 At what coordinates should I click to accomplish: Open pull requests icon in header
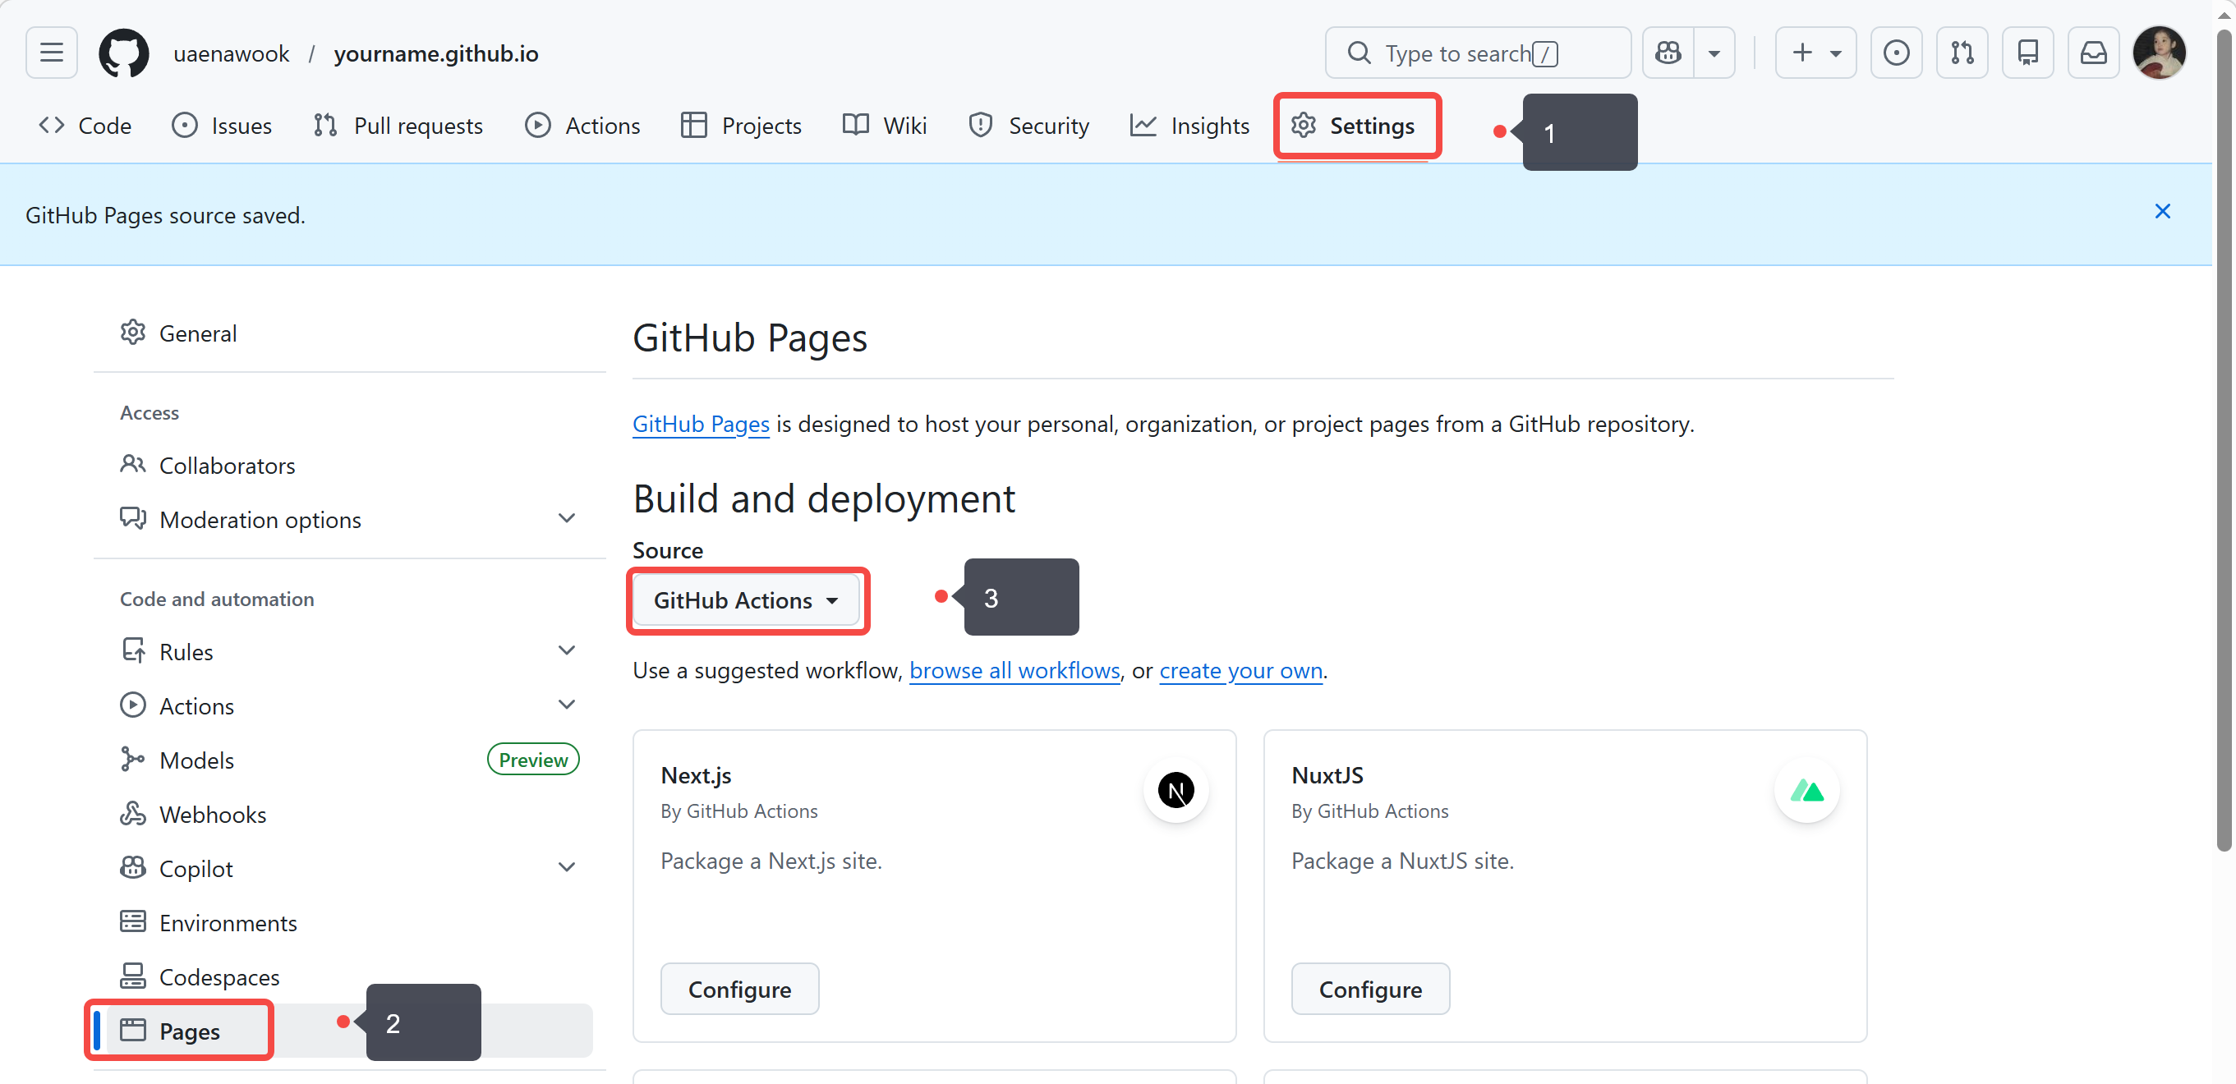1962,53
